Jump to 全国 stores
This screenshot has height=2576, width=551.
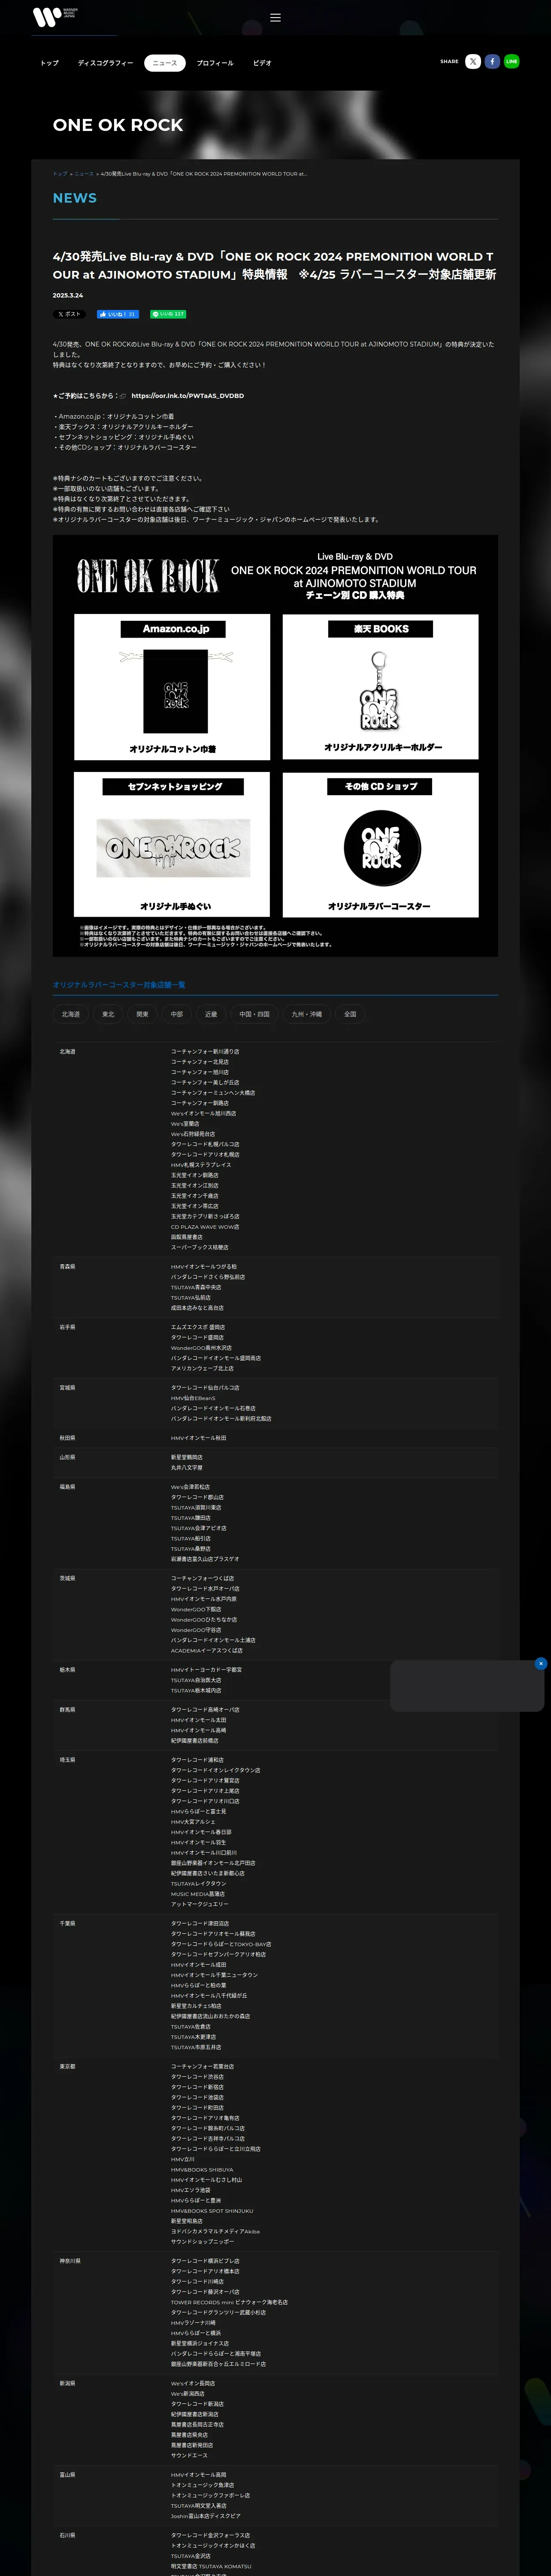click(x=350, y=1014)
